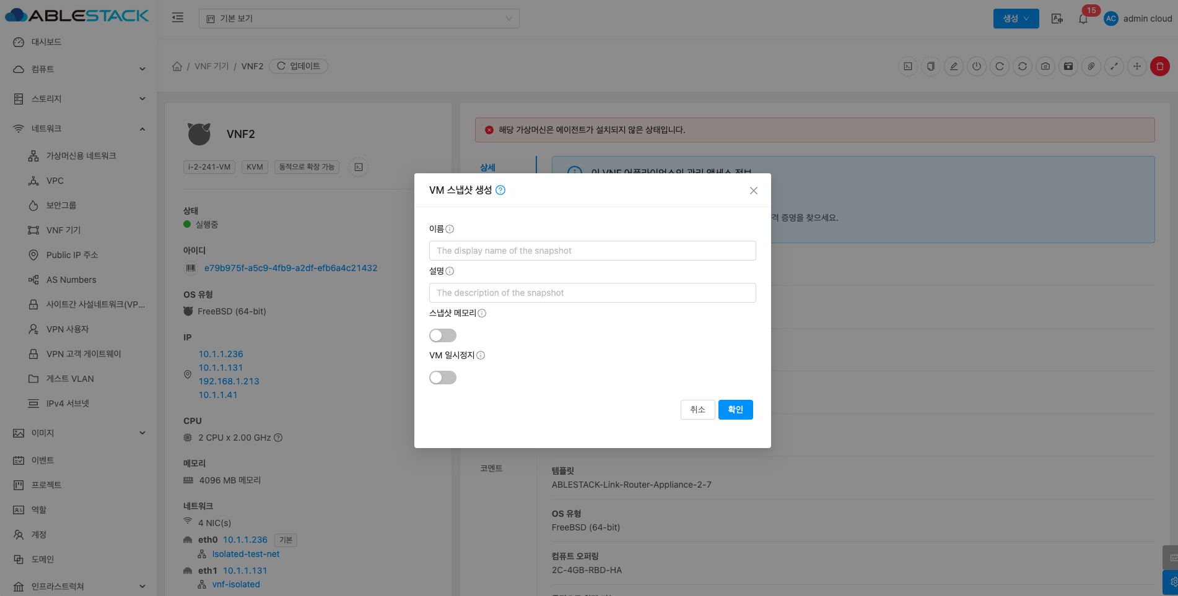Image resolution: width=1178 pixels, height=596 pixels.
Task: Enable the VM 일시정지 toggle
Action: click(442, 378)
